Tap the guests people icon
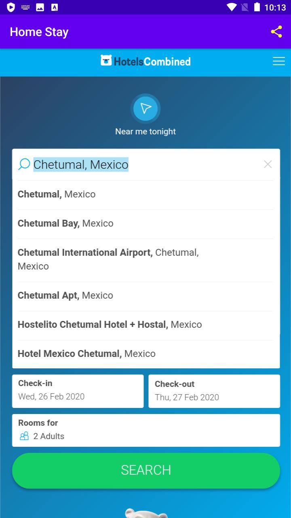Viewport: 291px width, 518px height. 24,436
